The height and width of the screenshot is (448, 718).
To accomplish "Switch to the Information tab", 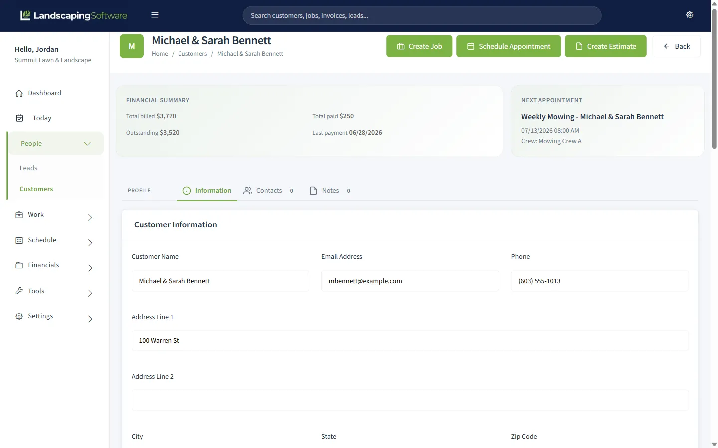I will click(207, 191).
